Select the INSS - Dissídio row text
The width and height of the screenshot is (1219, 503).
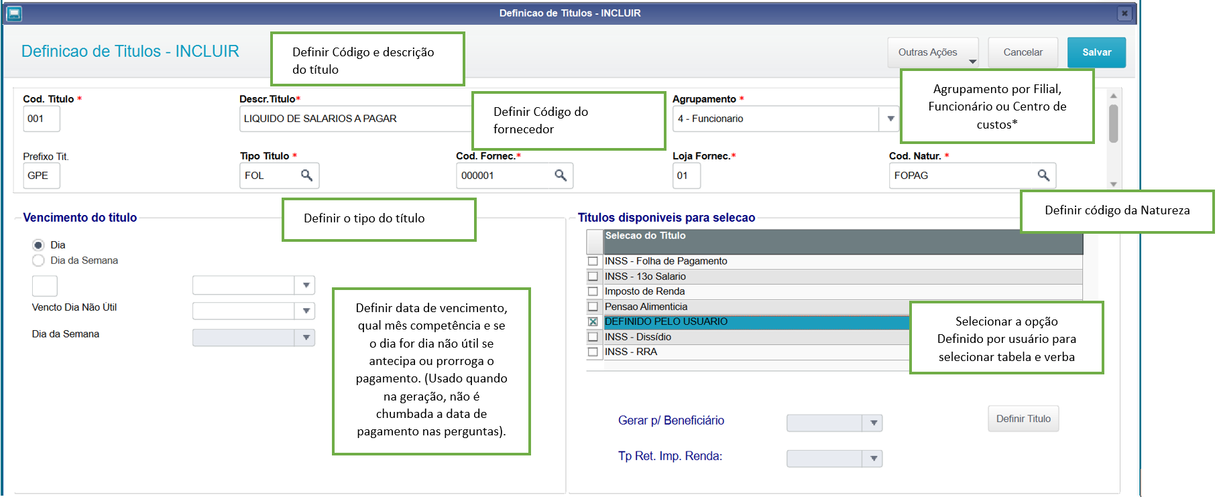[638, 337]
